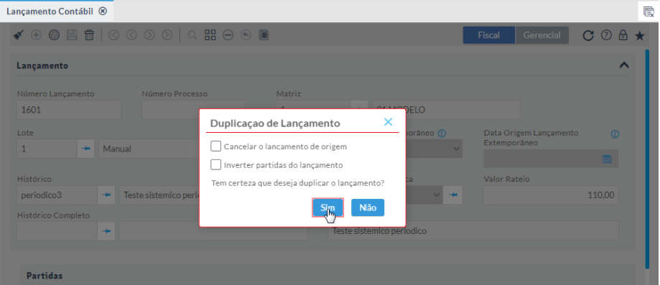Click the broom clear-form icon

tap(18, 35)
